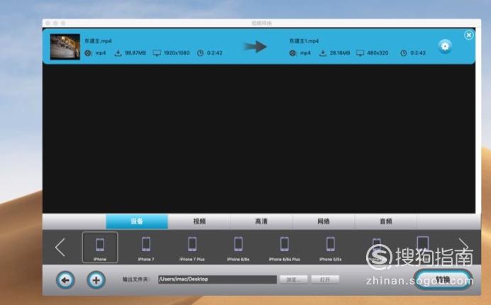Click the source format film reel icon
This screenshot has height=305, width=491.
point(88,53)
